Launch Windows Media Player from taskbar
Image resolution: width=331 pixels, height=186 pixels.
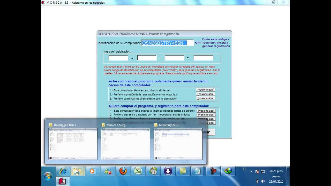[x=93, y=171]
